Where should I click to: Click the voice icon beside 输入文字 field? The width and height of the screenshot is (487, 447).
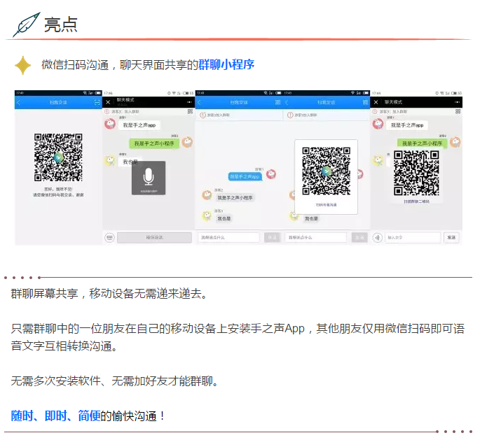[x=377, y=237]
